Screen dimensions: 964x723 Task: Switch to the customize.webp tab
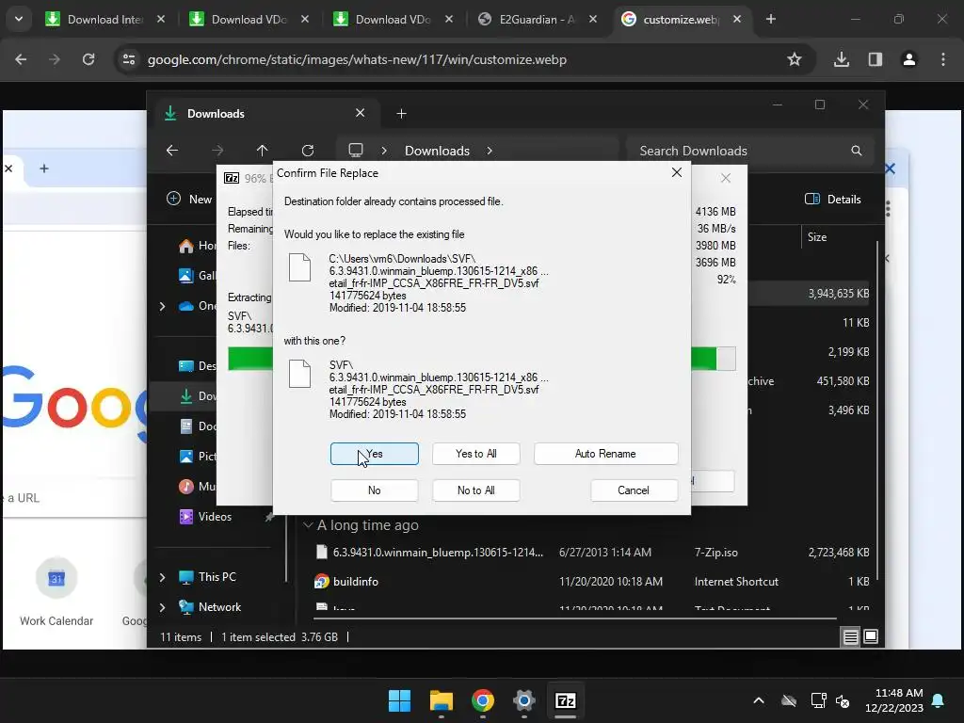click(x=681, y=19)
